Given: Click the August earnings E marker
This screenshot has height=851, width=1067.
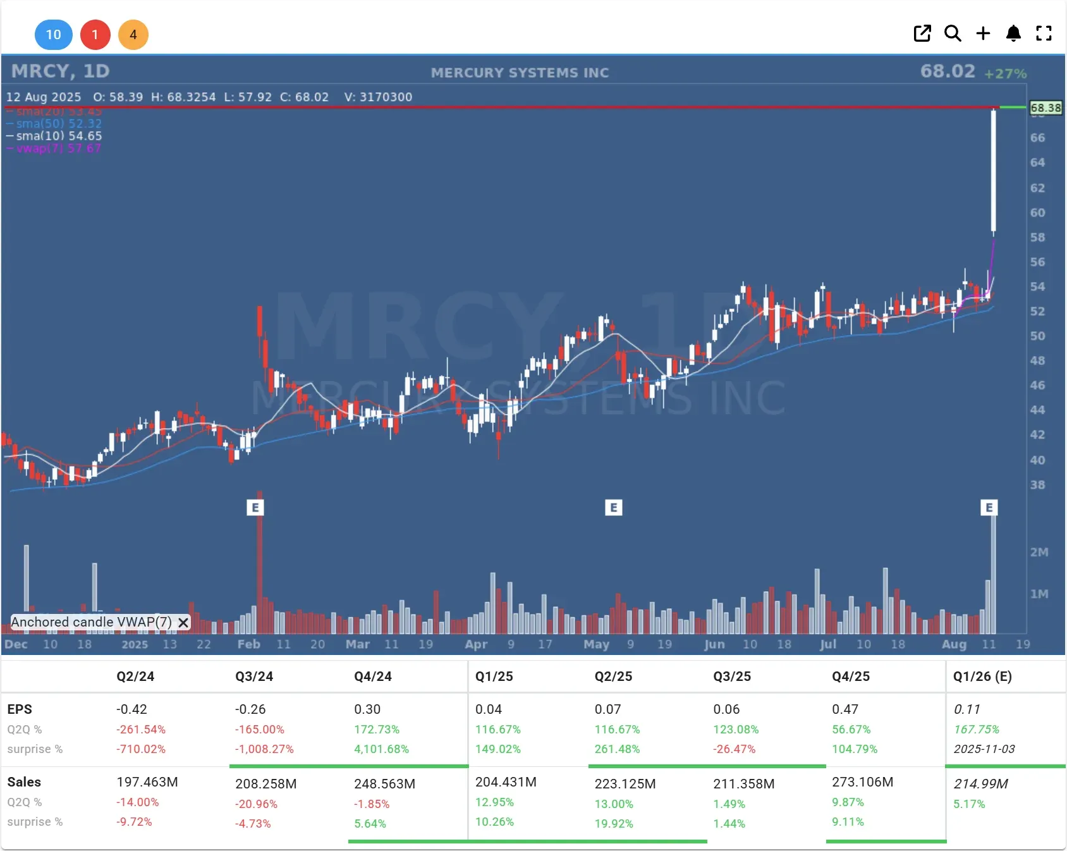Looking at the screenshot, I should [989, 507].
